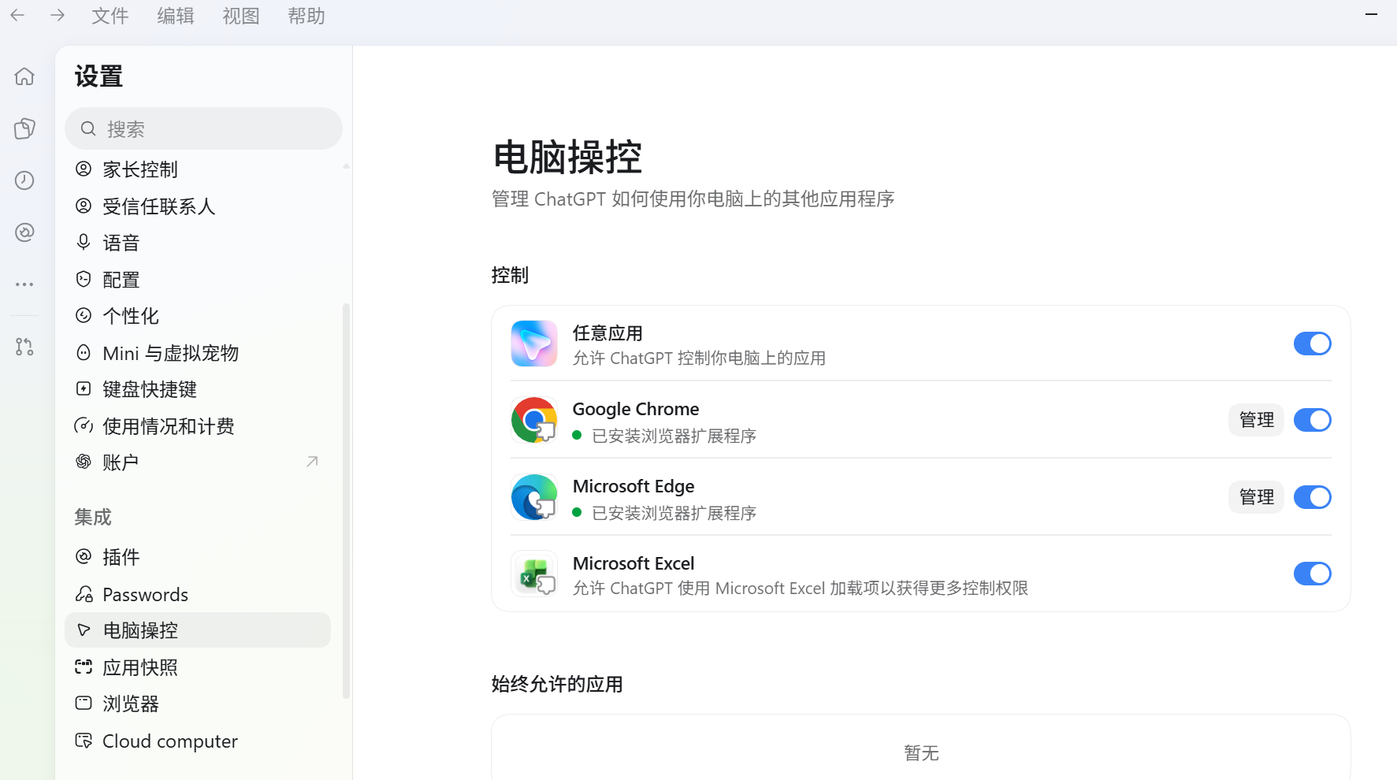
Task: Open the 帮助 menu
Action: (306, 16)
